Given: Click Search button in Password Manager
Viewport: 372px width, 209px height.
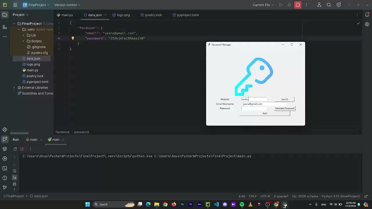Looking at the screenshot, I should (x=285, y=99).
